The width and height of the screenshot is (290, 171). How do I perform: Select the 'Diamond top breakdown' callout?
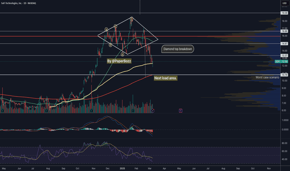pyautogui.click(x=178, y=49)
